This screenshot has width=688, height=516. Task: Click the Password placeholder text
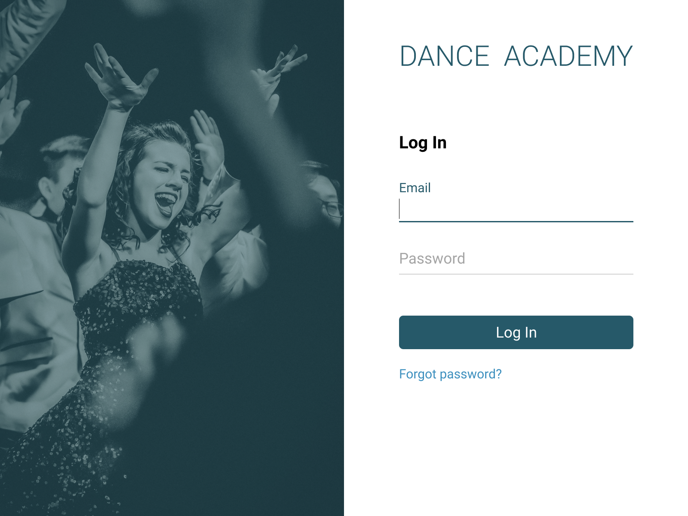tap(432, 259)
